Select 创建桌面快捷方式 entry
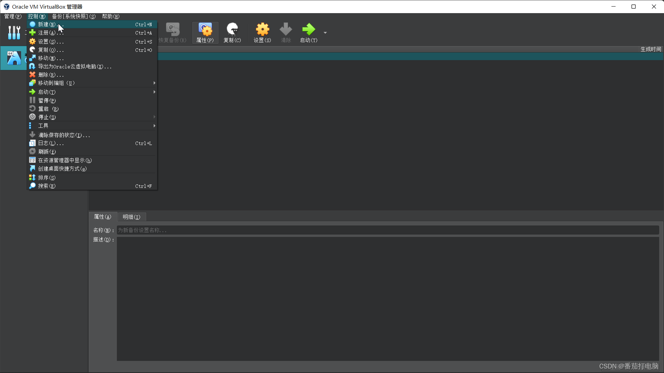The height and width of the screenshot is (373, 664). 92,169
